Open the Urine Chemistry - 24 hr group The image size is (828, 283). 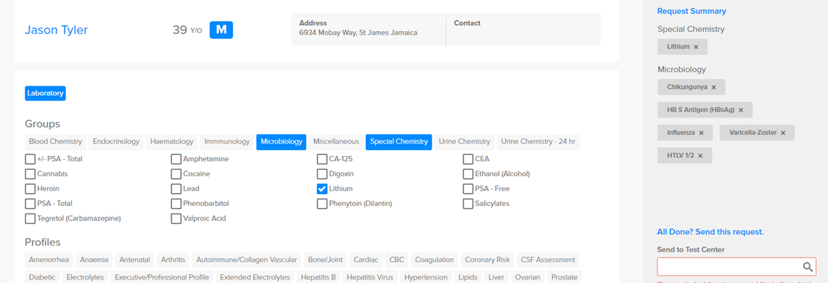[538, 141]
